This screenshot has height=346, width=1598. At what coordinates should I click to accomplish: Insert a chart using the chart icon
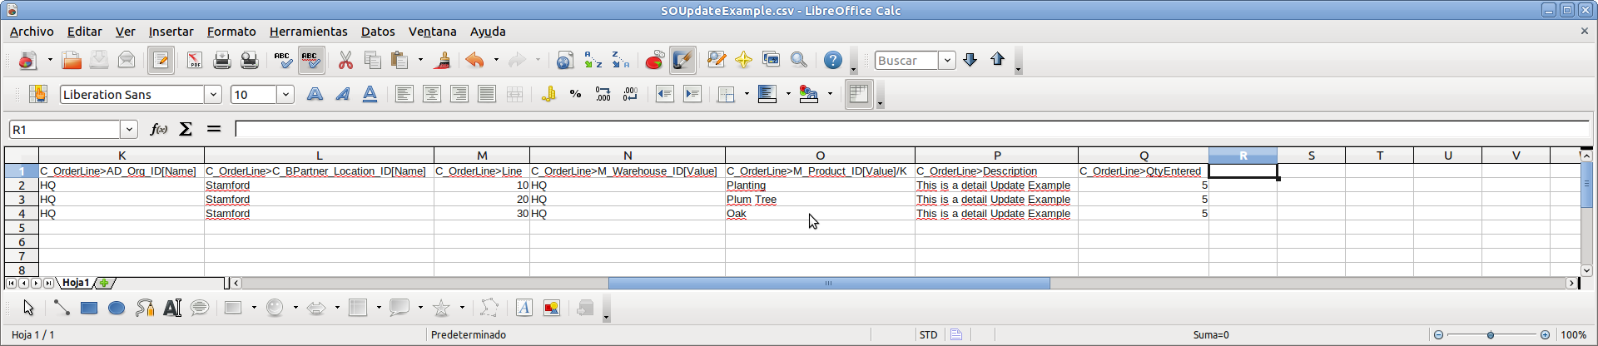pyautogui.click(x=654, y=60)
